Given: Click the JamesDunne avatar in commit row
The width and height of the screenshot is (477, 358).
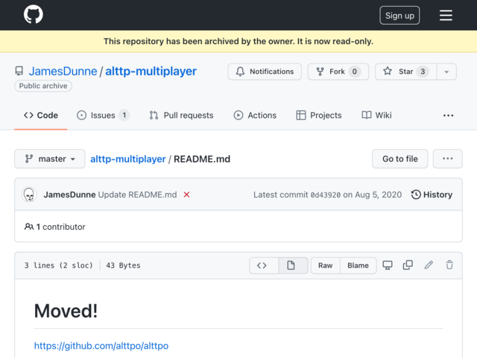Looking at the screenshot, I should point(29,195).
